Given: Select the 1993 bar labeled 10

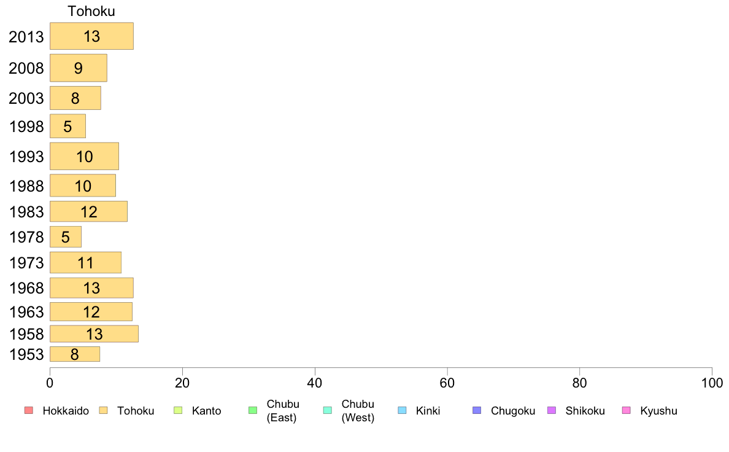Looking at the screenshot, I should (x=84, y=156).
